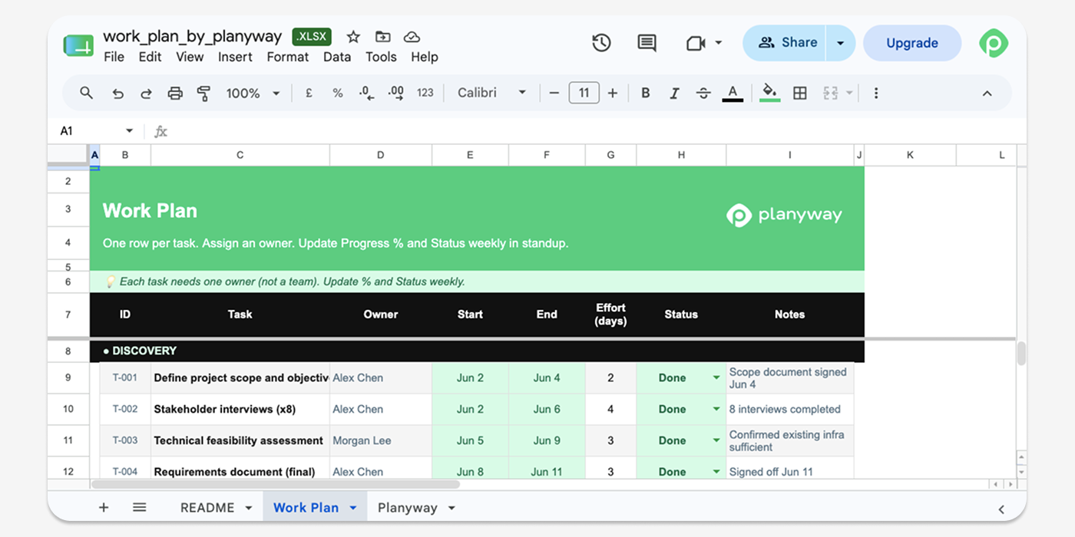Viewport: 1075px width, 537px height.
Task: Click the Sheets file logo icon
Action: point(78,45)
